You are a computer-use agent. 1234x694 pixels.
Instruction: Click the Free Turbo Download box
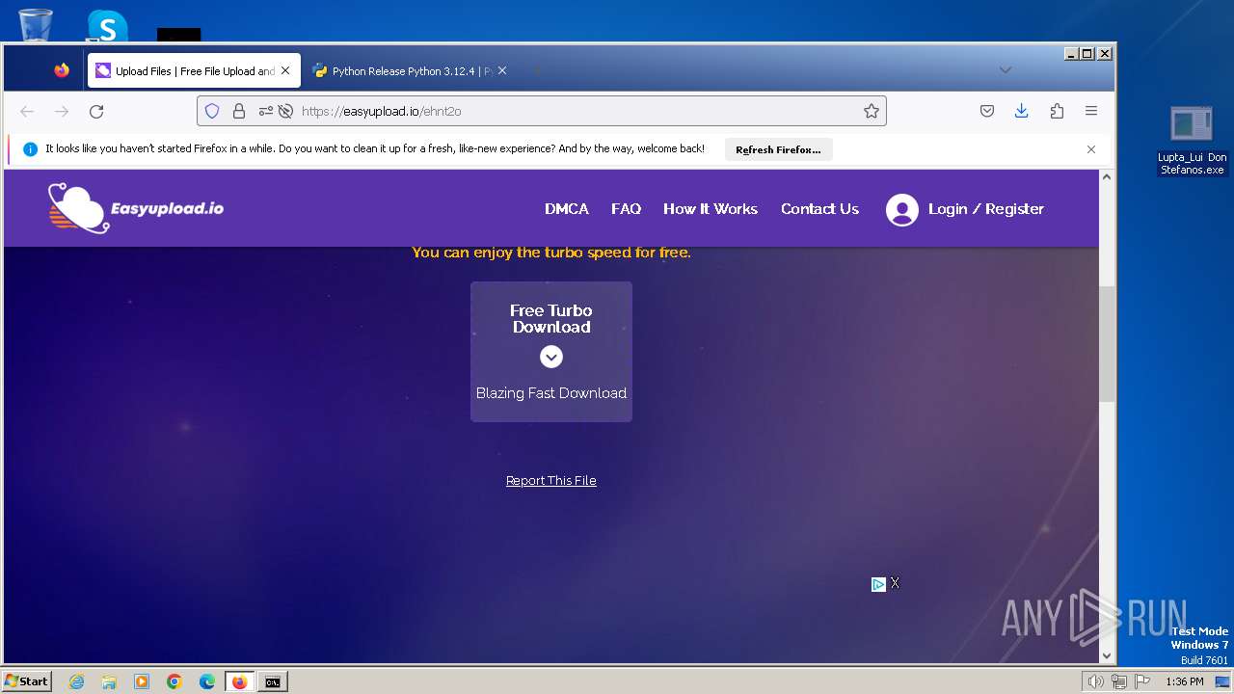point(551,352)
